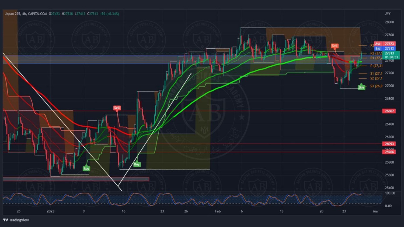This screenshot has height=227, width=404.
Task: Click the open value O27423
Action: tap(54, 14)
